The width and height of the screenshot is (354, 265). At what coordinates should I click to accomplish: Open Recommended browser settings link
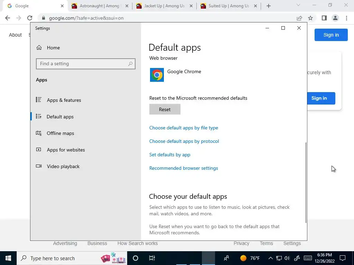tap(184, 168)
